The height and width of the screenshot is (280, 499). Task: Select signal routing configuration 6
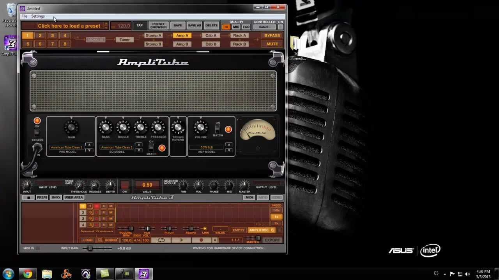tap(40, 44)
